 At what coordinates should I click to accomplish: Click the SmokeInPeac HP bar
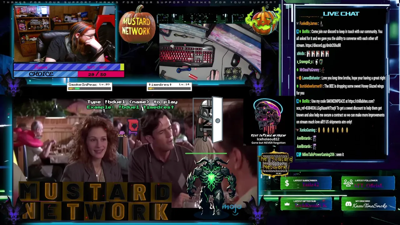pyautogui.click(x=89, y=88)
